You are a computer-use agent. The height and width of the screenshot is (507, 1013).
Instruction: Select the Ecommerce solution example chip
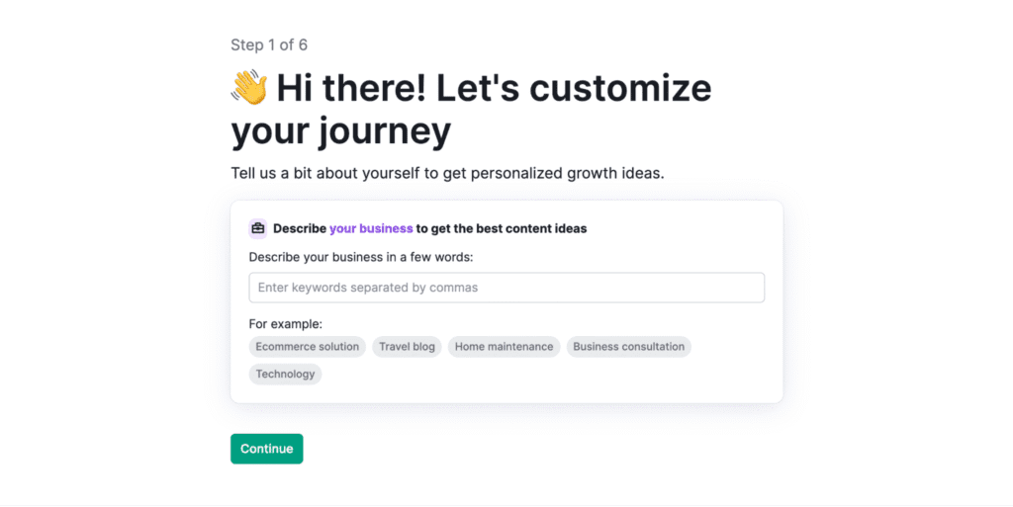[x=308, y=347]
